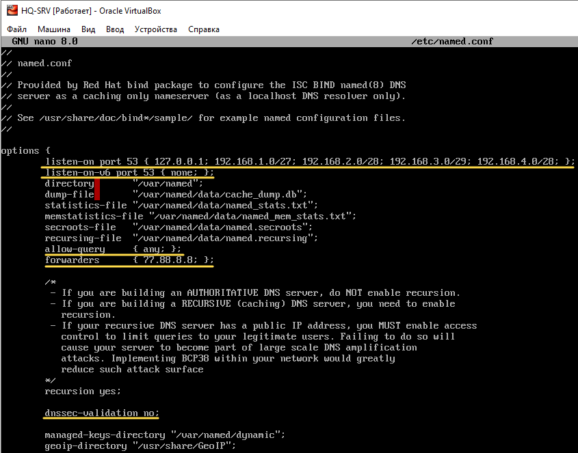Click the secroots-file line
The height and width of the screenshot is (453, 578).
click(179, 227)
